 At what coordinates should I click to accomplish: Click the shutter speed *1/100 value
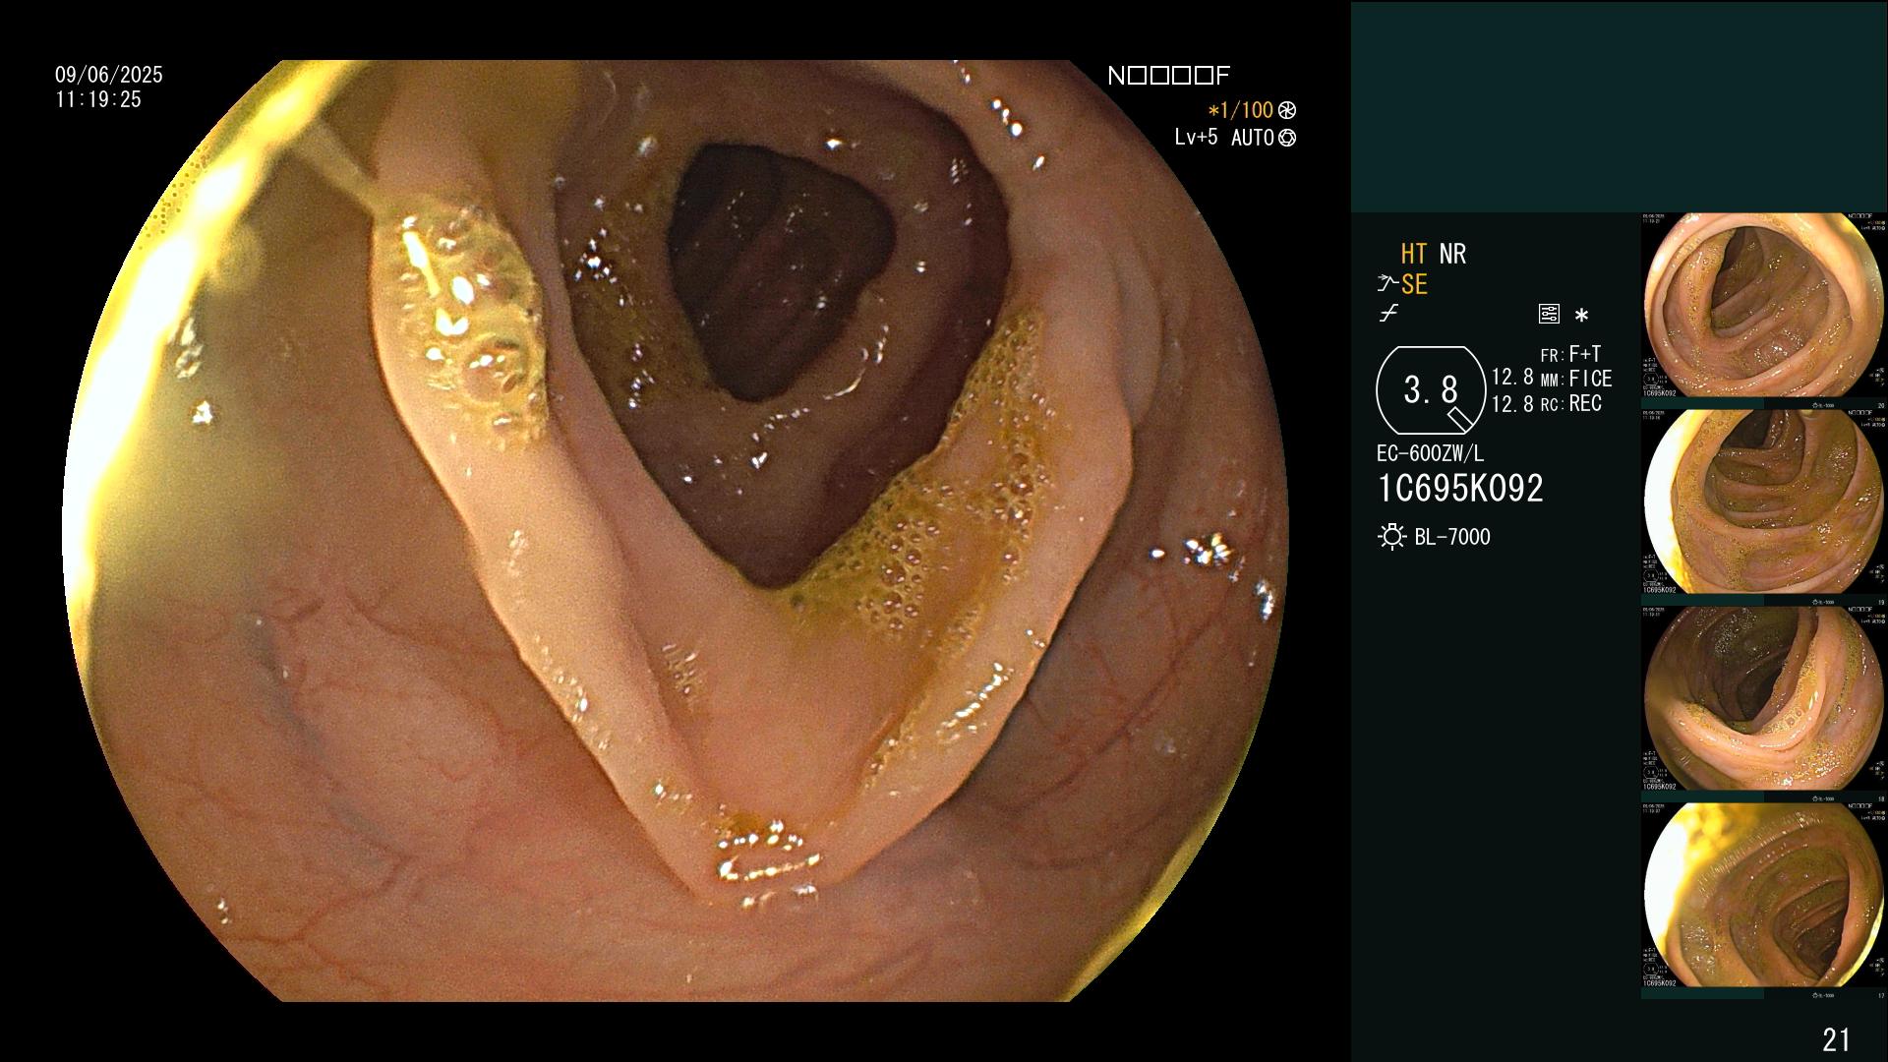click(x=1240, y=111)
